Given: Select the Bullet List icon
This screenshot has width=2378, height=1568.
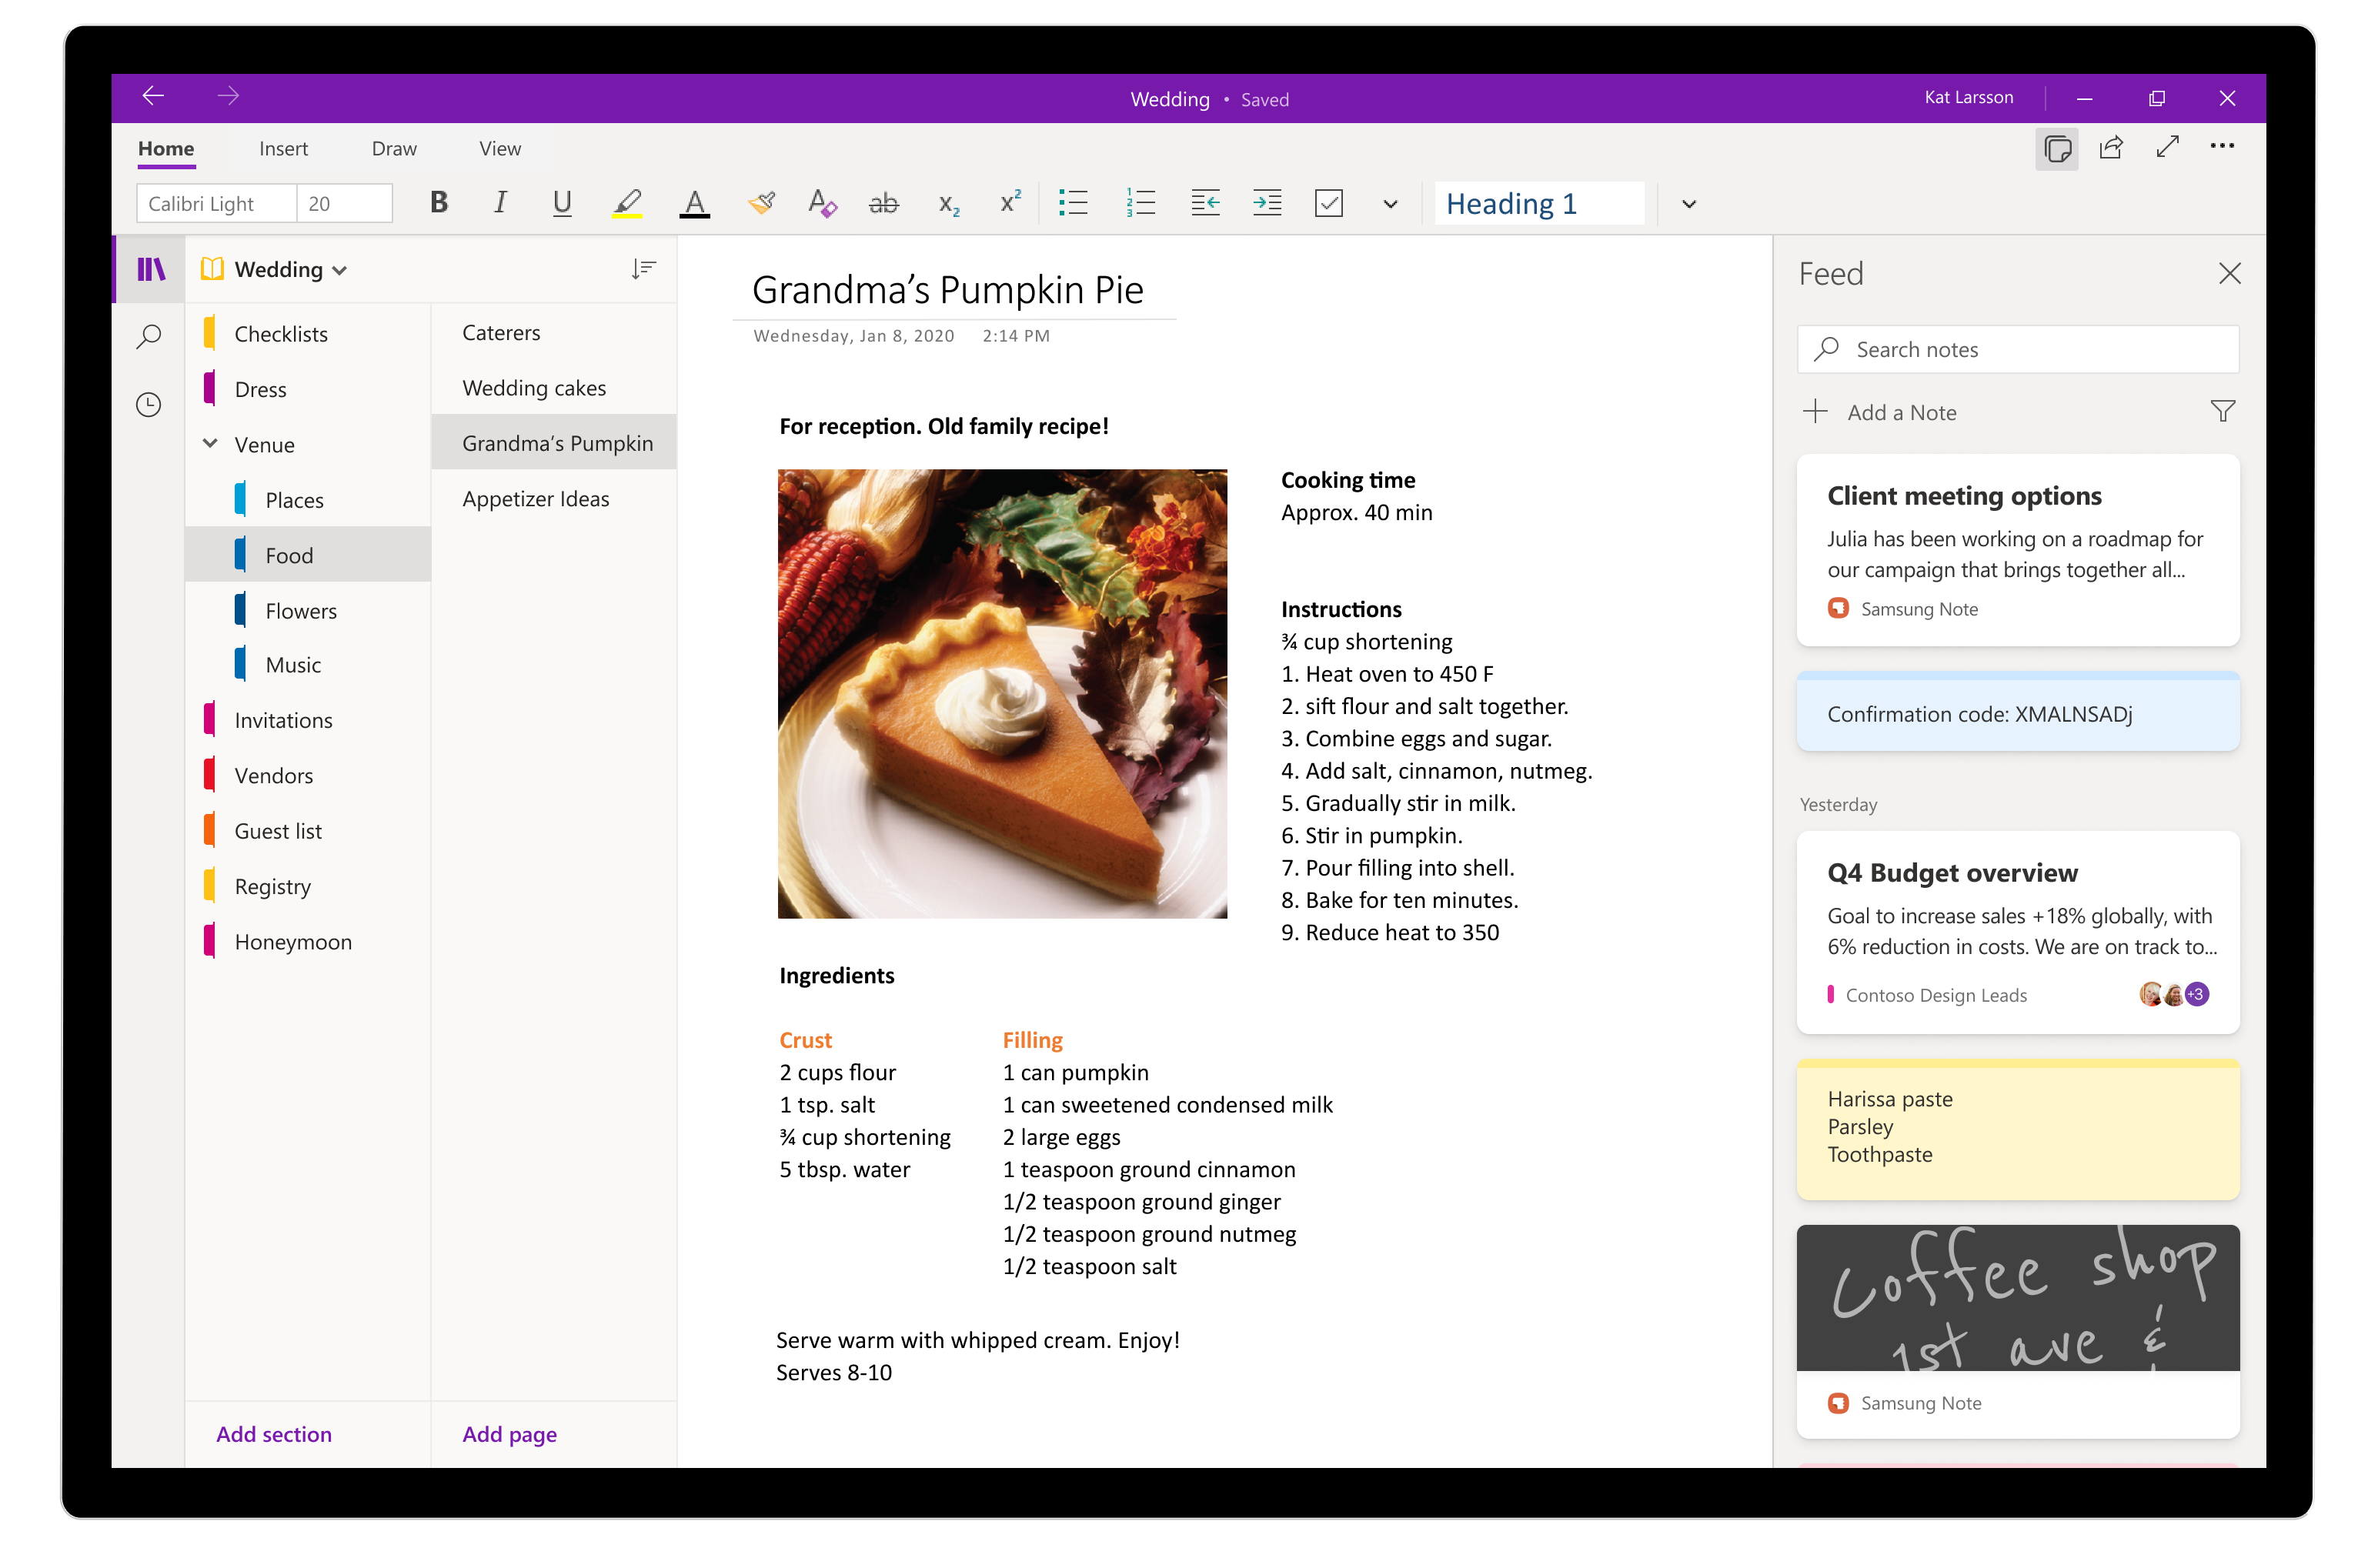Looking at the screenshot, I should (1073, 205).
